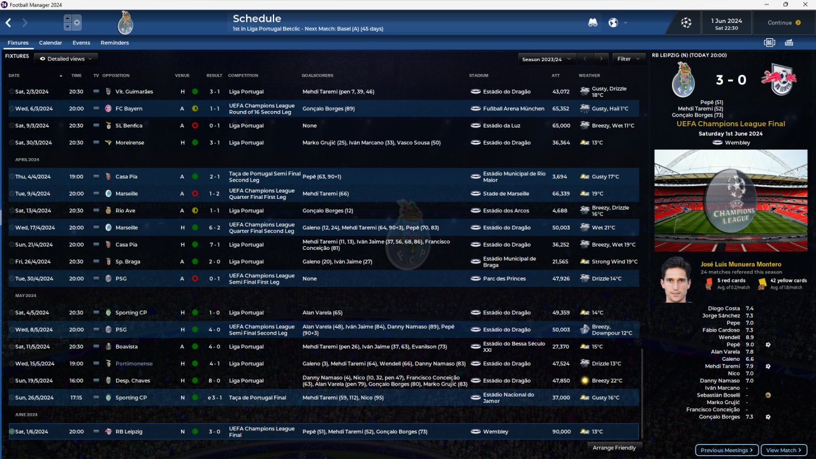The width and height of the screenshot is (816, 459).
Task: Click goal ball icon next to Mehdi Taremi rating
Action: (x=768, y=367)
